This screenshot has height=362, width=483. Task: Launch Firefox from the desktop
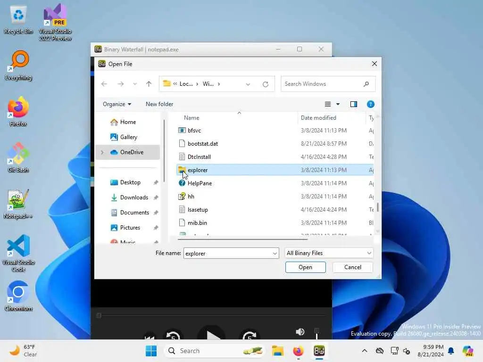[x=18, y=111]
